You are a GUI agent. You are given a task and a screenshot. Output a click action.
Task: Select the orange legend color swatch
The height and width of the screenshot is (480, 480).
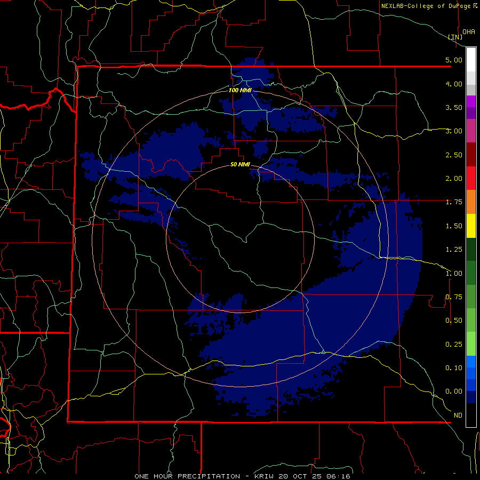pyautogui.click(x=471, y=202)
